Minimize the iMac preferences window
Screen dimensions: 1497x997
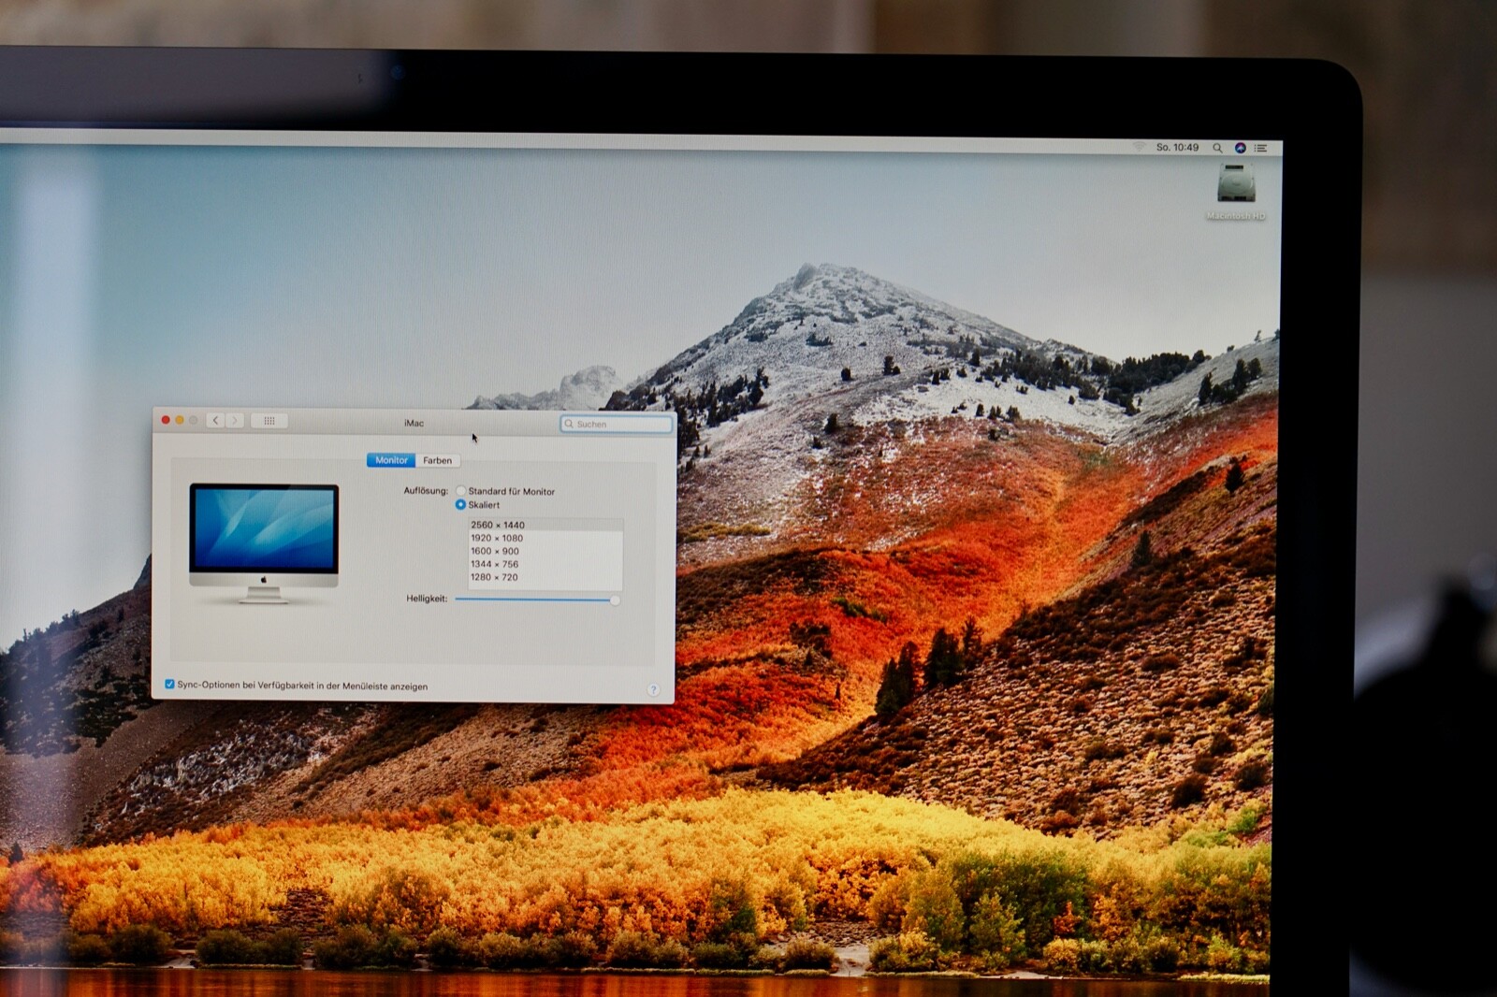180,420
